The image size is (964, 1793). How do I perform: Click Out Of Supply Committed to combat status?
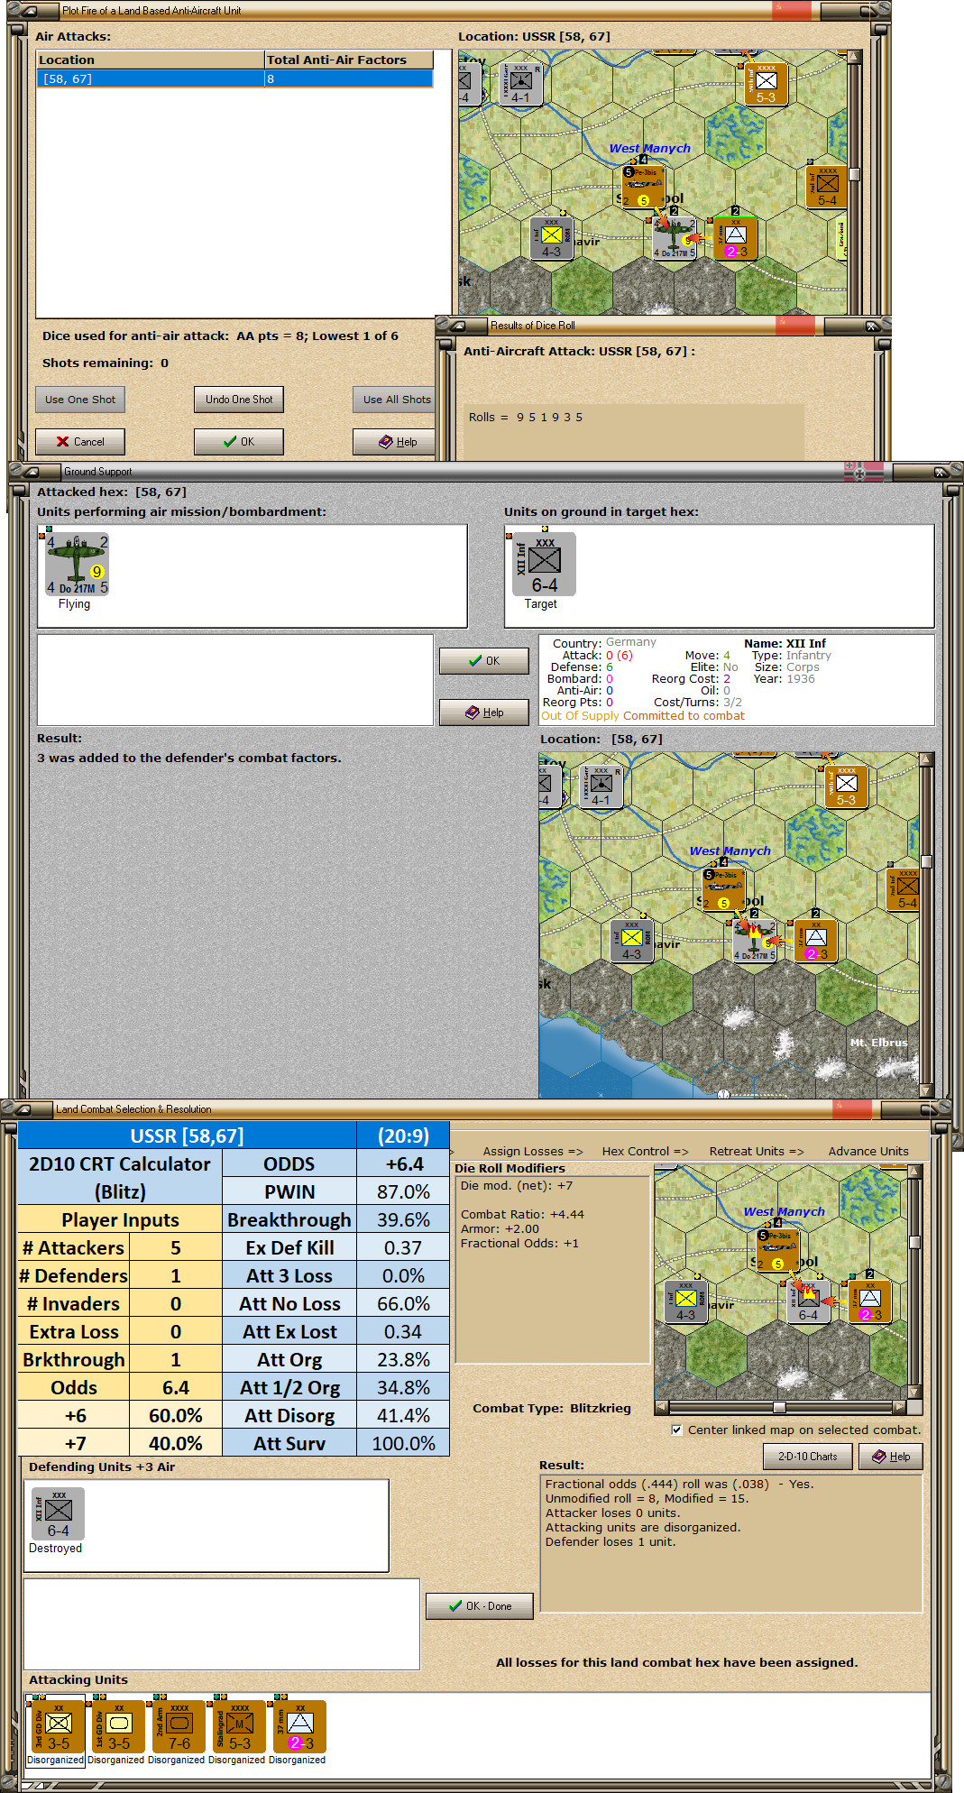pos(643,716)
